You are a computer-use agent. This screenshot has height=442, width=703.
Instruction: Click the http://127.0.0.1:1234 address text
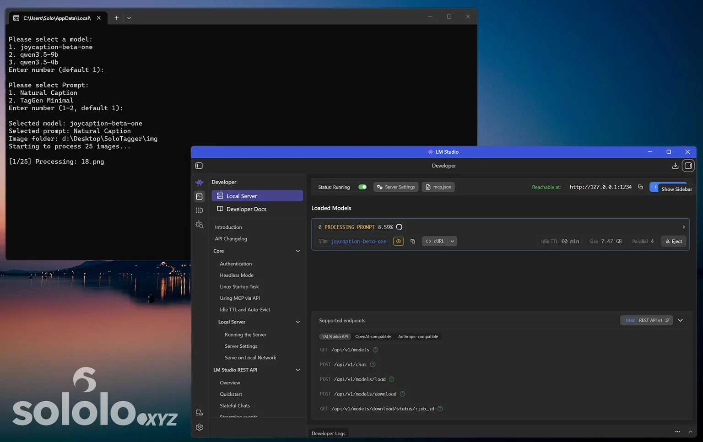(600, 187)
